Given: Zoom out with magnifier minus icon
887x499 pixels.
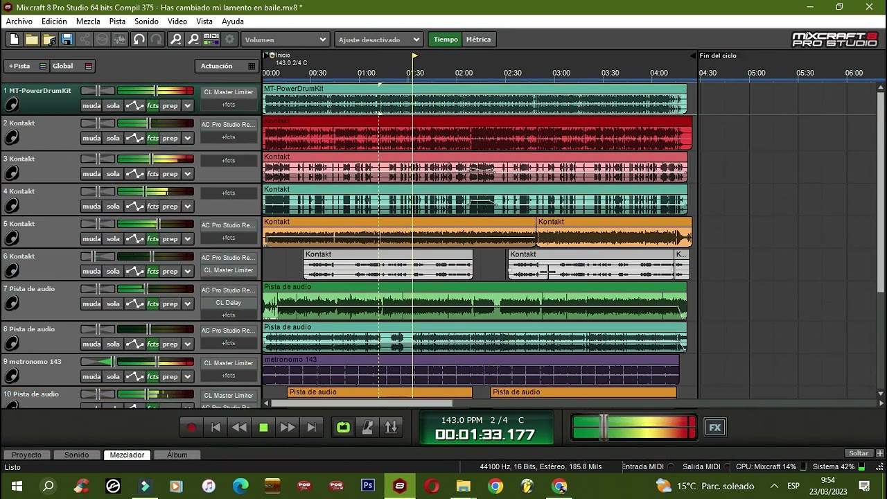Looking at the screenshot, I should click(x=194, y=40).
